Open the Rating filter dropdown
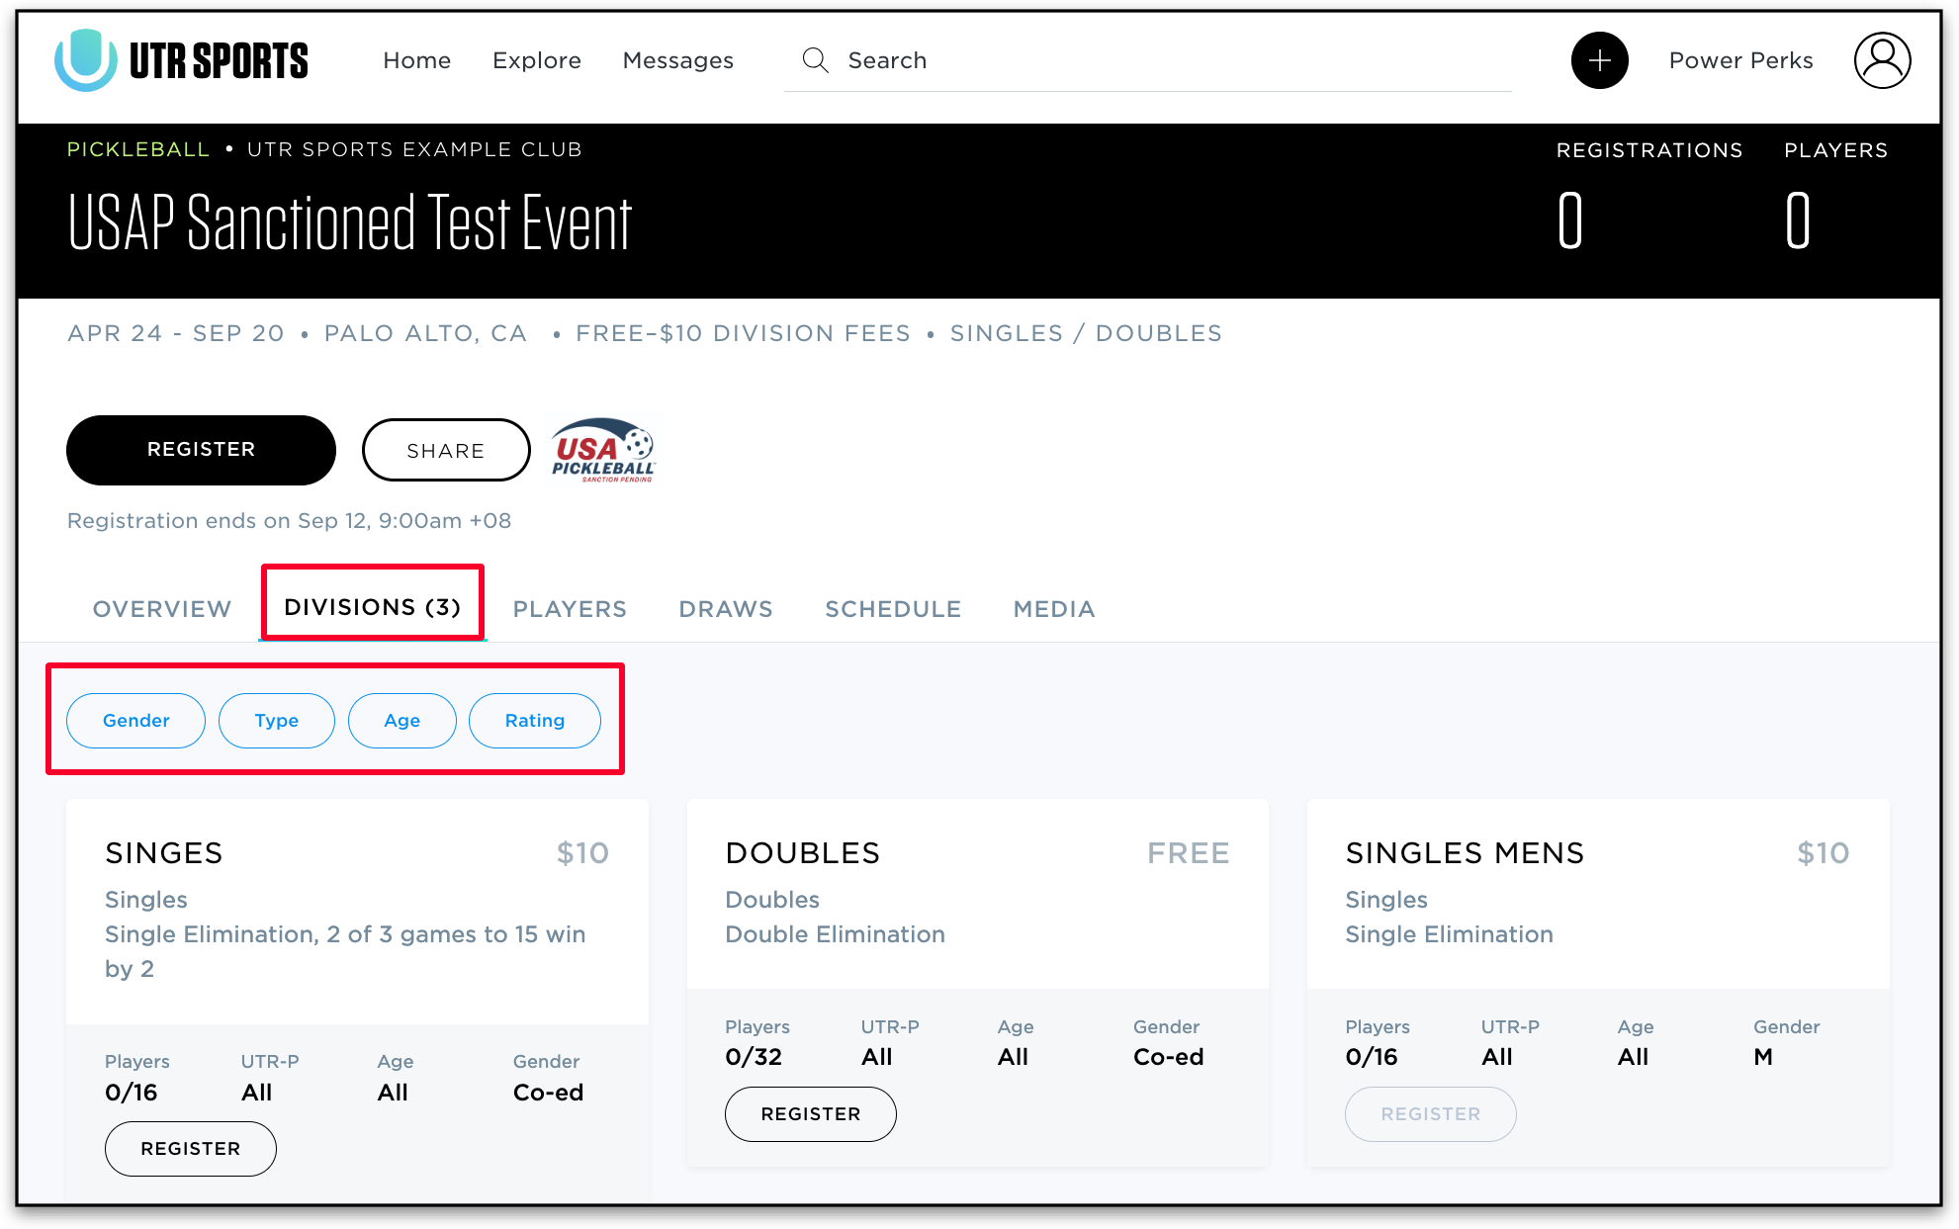This screenshot has height=1229, width=1959. point(534,721)
